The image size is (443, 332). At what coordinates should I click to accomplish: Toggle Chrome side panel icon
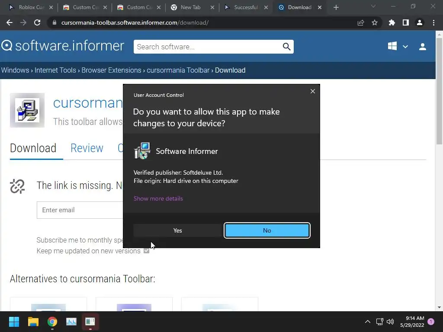[x=406, y=22]
